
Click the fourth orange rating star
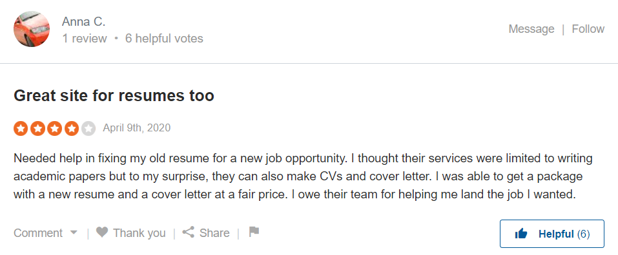(72, 129)
